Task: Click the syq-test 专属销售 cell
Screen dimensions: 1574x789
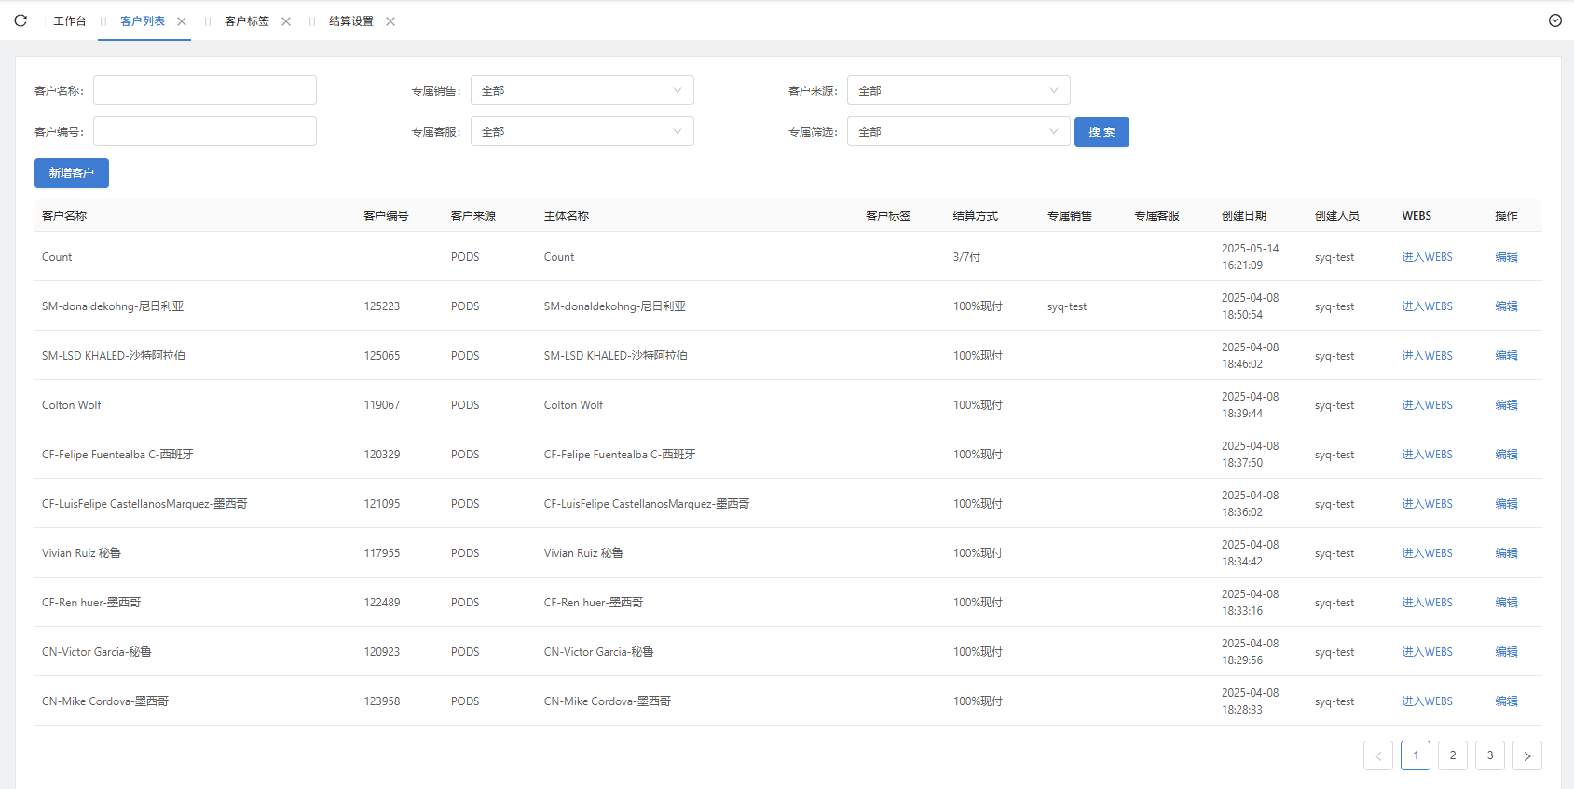Action: click(x=1067, y=306)
